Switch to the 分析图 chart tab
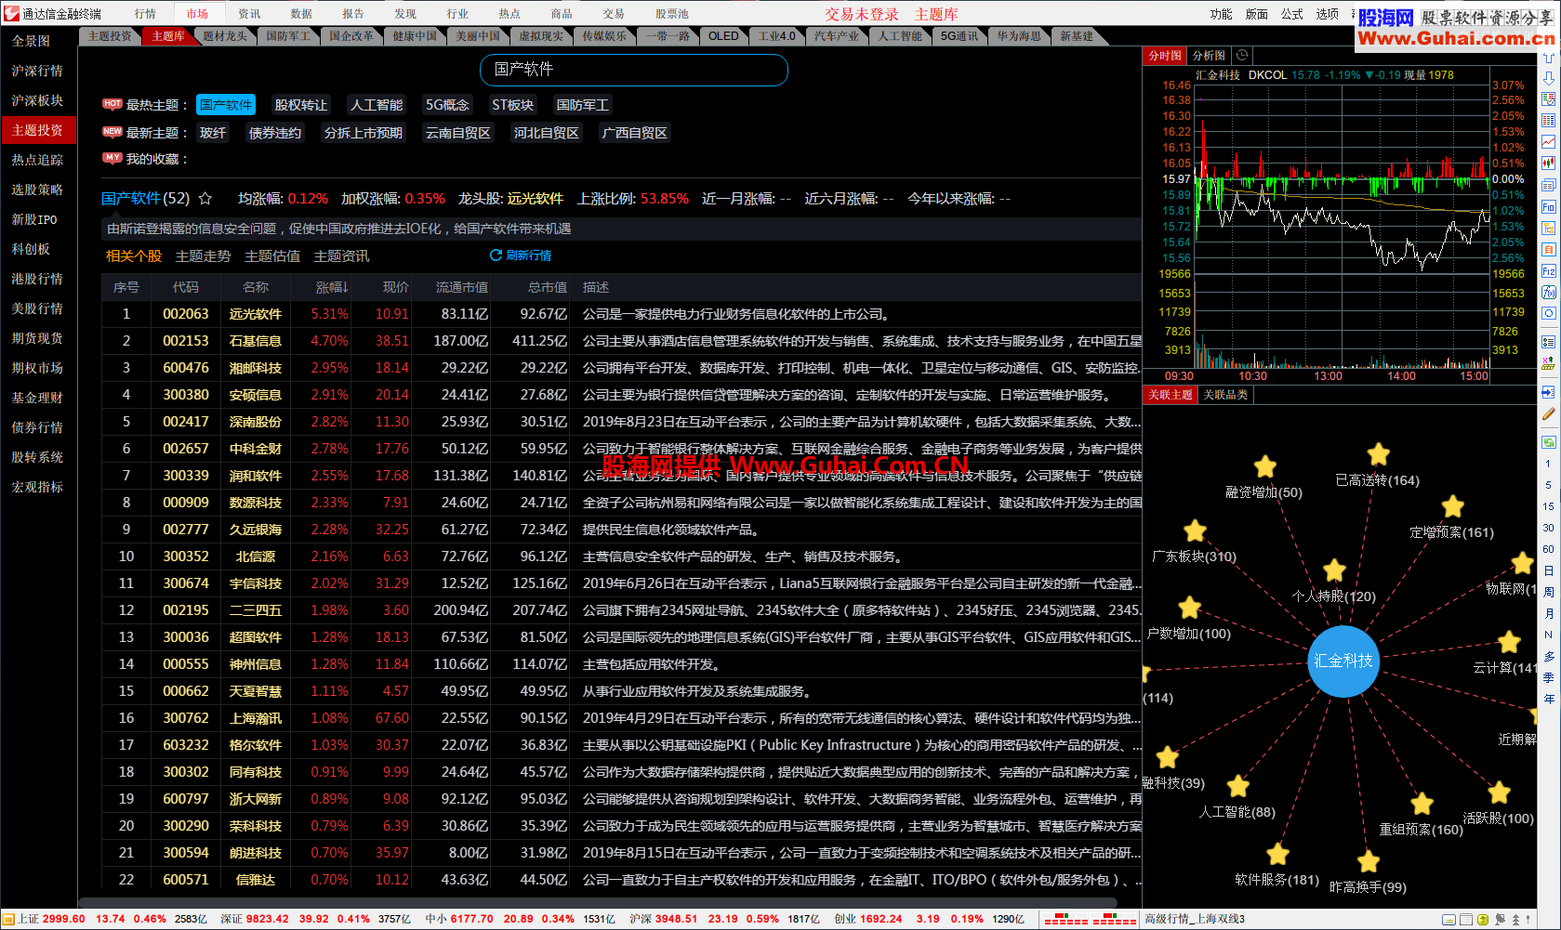This screenshot has height=930, width=1561. point(1209,56)
